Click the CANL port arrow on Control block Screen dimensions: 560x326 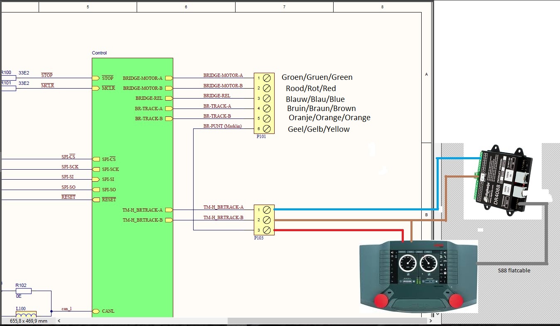coord(96,311)
